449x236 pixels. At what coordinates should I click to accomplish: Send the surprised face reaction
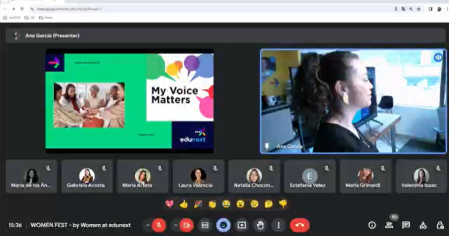(240, 204)
